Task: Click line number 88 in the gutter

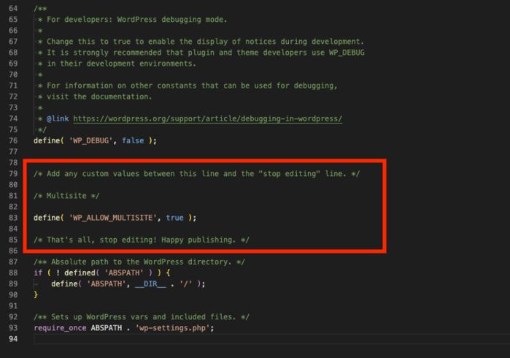Action: point(13,273)
